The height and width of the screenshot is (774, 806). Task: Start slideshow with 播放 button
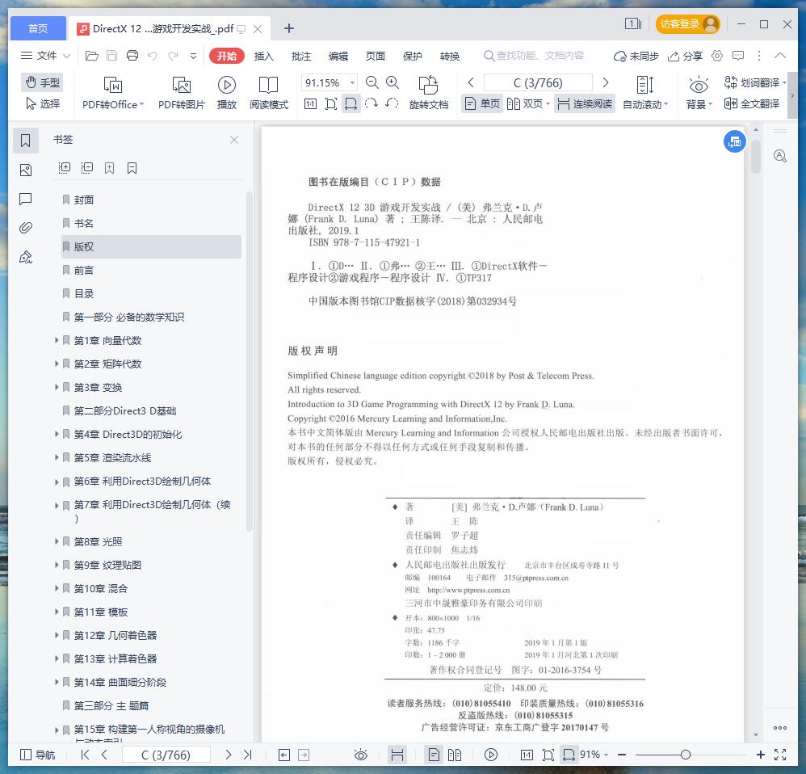[x=227, y=93]
